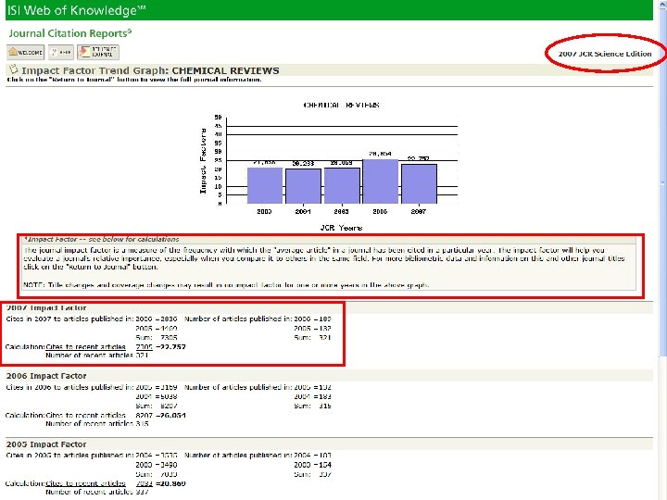Click the tallest 2006 bar in the chart
Viewport: 667px width, 500px height.
coord(381,181)
